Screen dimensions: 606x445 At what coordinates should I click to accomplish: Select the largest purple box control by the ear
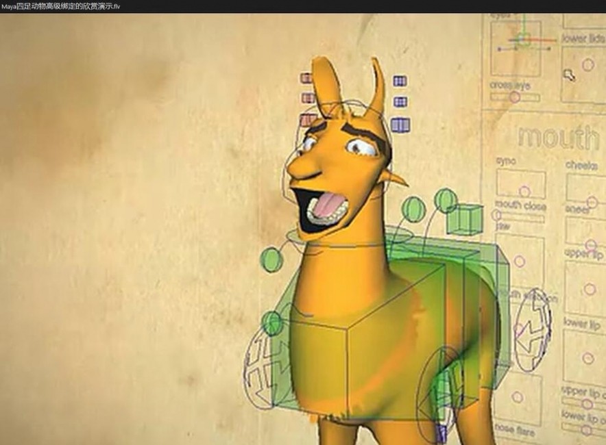(x=400, y=125)
